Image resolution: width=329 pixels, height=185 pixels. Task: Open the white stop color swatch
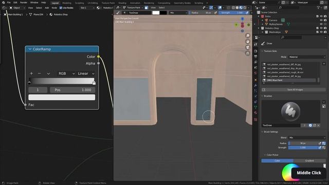click(x=62, y=97)
